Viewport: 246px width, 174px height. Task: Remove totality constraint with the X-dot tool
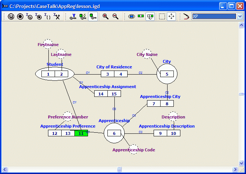[x=38, y=16]
